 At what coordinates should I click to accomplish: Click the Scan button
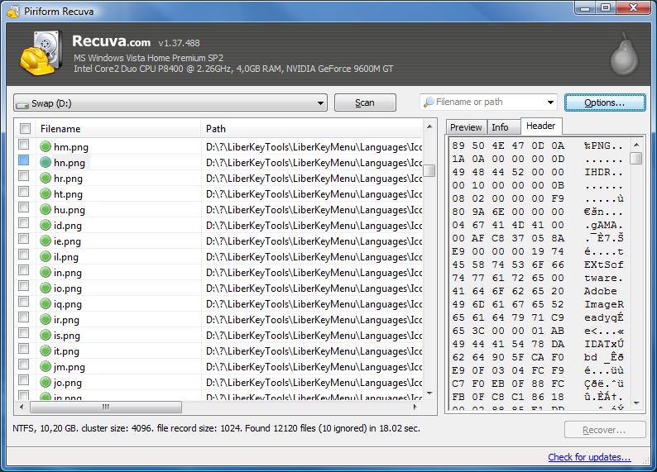[x=365, y=103]
